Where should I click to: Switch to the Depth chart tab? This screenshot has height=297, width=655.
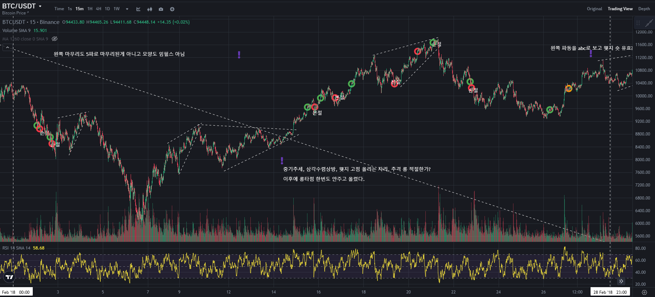coord(644,9)
